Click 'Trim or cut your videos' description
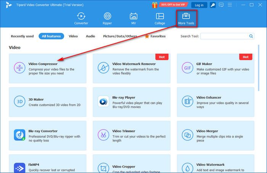The width and height of the screenshot is (267, 173). pyautogui.click(x=139, y=138)
